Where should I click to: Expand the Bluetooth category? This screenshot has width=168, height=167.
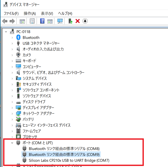click(12, 37)
